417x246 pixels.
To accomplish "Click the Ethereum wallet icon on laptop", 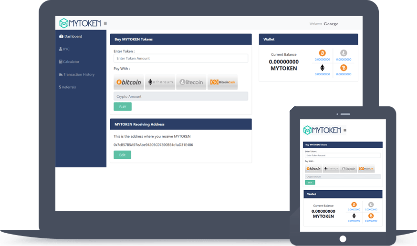I will tap(322, 68).
